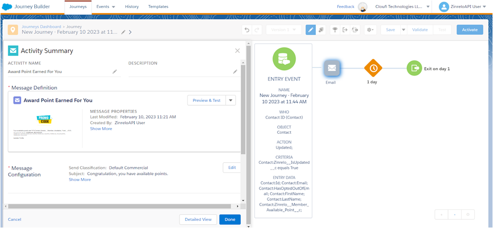Screen dimensions: 493x228
Task: Open exit criteria settings icon
Action: pyautogui.click(x=345, y=30)
